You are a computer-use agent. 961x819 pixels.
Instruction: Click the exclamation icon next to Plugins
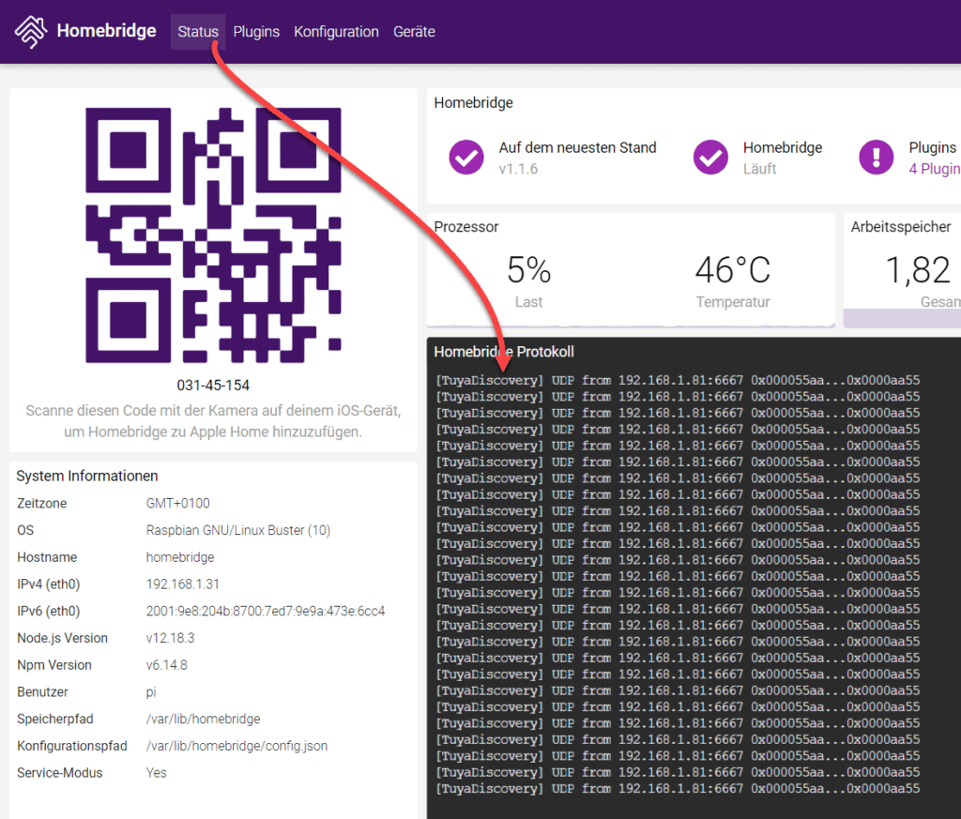[877, 158]
